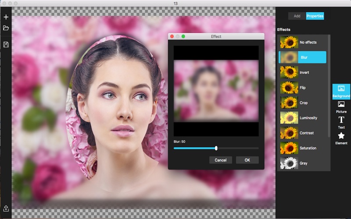Screen dimensions: 351x219
Task: Click the plus icon to add new
Action: [x=6, y=17]
